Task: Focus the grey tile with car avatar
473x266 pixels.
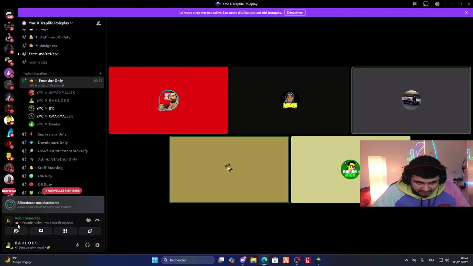Action: pos(411,100)
